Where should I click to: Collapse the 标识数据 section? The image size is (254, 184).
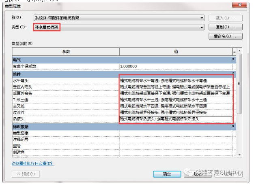tap(233, 126)
